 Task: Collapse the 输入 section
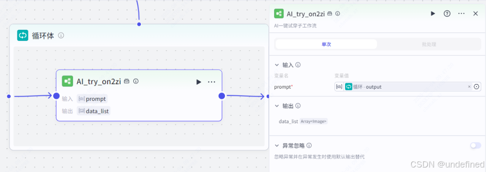(277, 65)
